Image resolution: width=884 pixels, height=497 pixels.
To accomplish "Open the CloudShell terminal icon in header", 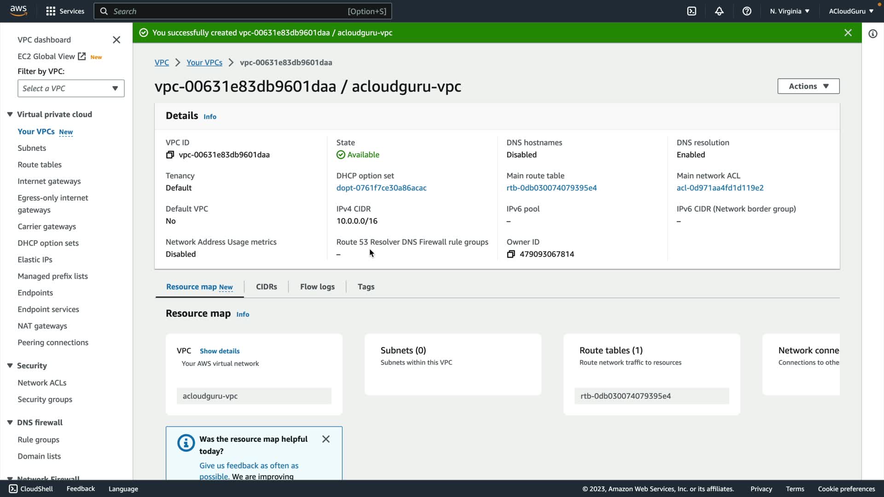I will [692, 11].
